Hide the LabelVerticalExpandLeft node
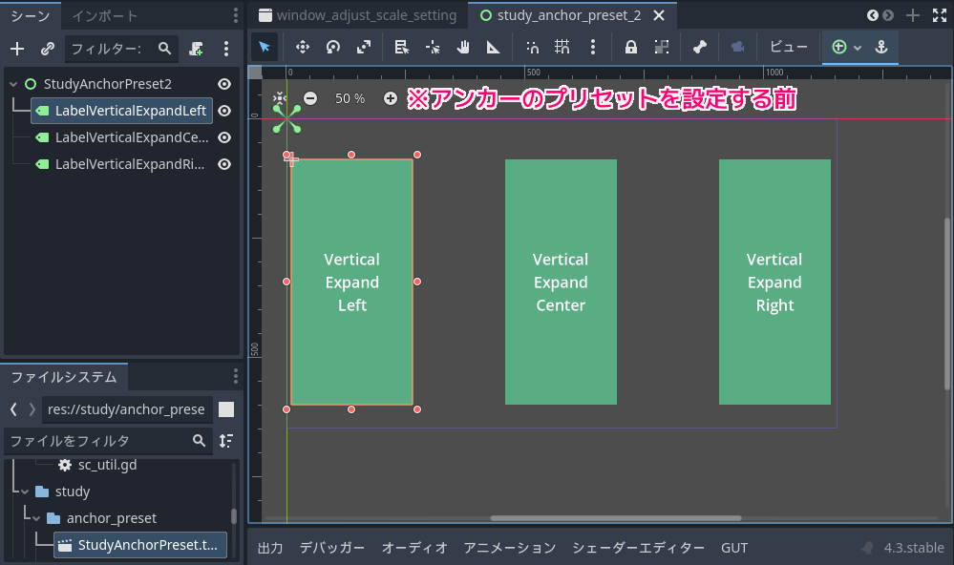This screenshot has height=565, width=954. coord(223,111)
